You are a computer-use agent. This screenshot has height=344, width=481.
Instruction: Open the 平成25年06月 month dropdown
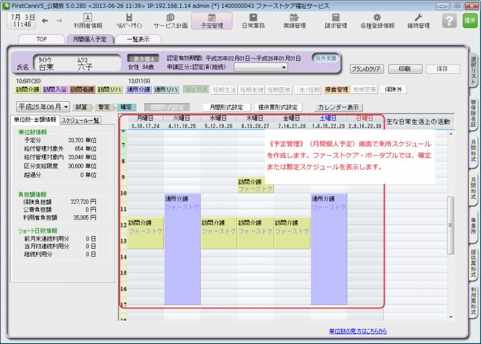(x=43, y=107)
